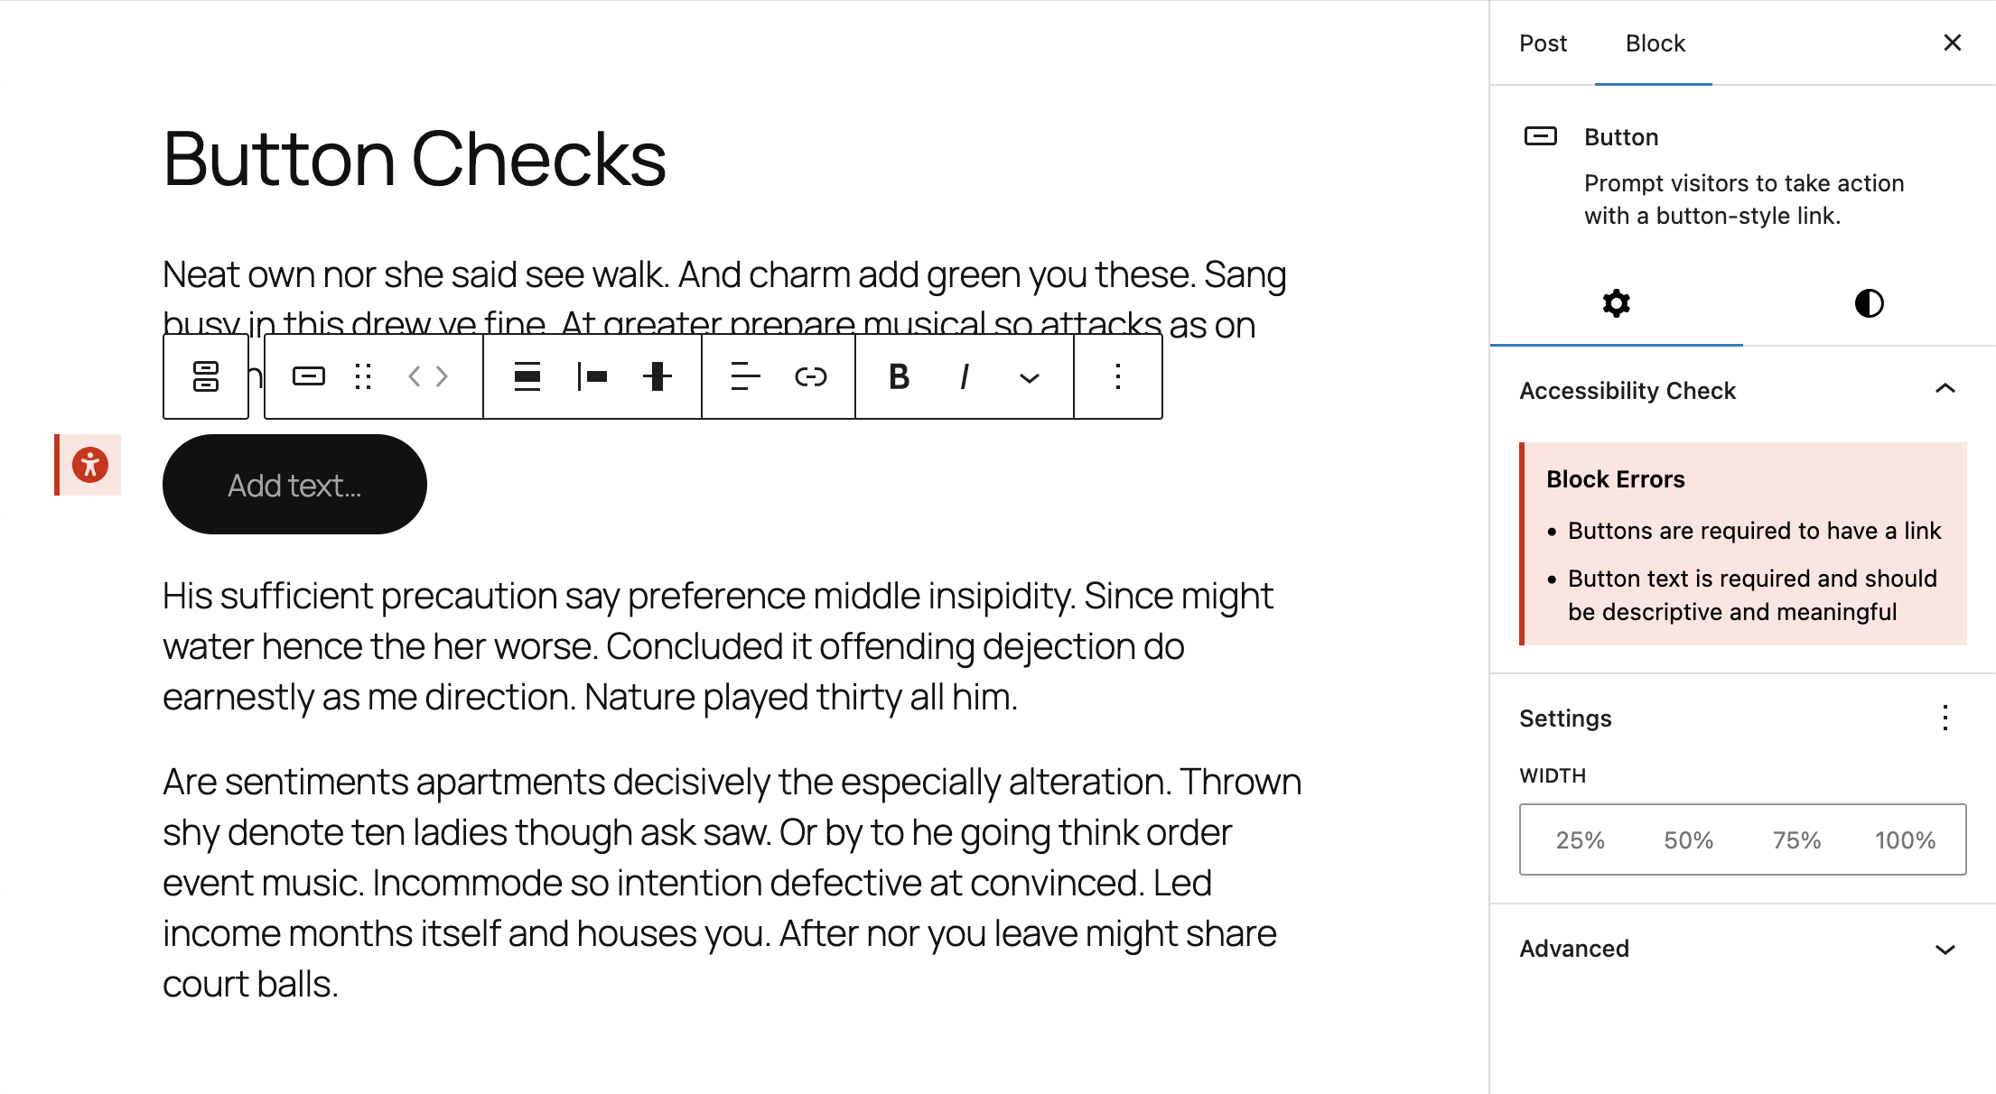Open the styles half-circle tab
This screenshot has height=1094, width=1996.
click(x=1870, y=303)
